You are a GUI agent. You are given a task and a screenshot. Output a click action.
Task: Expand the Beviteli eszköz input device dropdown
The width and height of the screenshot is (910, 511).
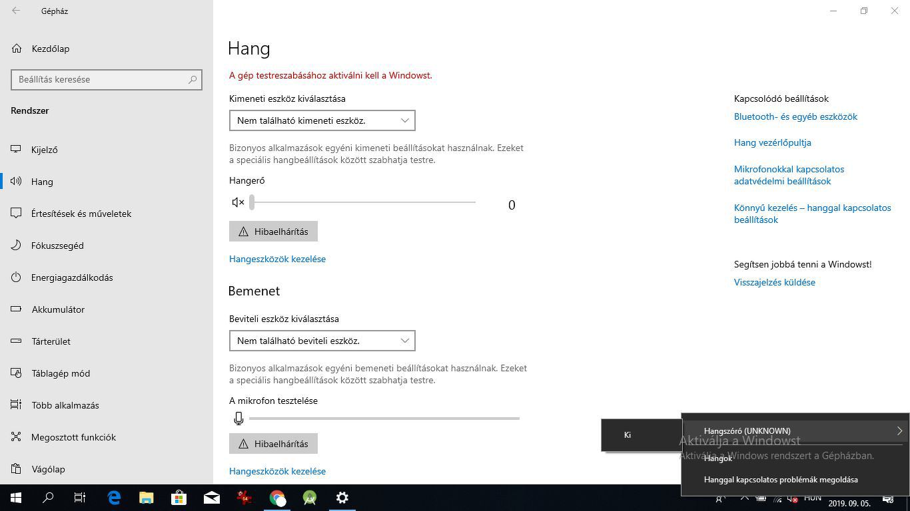point(322,341)
